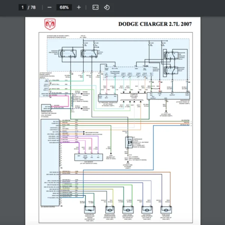
Task: Click the red Dodge ram logo
Action: tap(49, 25)
